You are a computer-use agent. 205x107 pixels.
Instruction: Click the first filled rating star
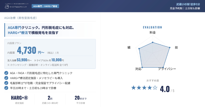click(x=134, y=88)
